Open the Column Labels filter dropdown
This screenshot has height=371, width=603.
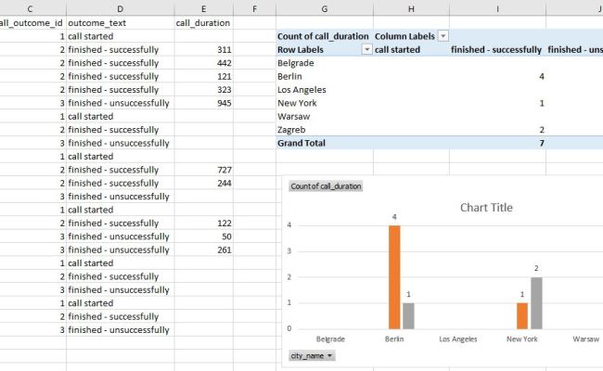[x=443, y=36]
